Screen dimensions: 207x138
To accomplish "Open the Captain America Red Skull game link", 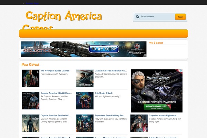I will pos(111,71).
